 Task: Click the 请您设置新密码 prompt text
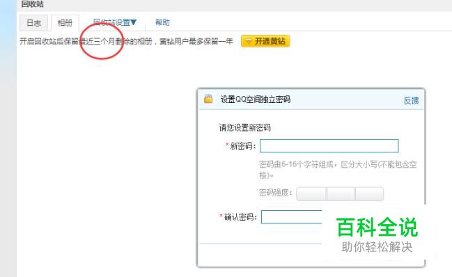(x=244, y=127)
